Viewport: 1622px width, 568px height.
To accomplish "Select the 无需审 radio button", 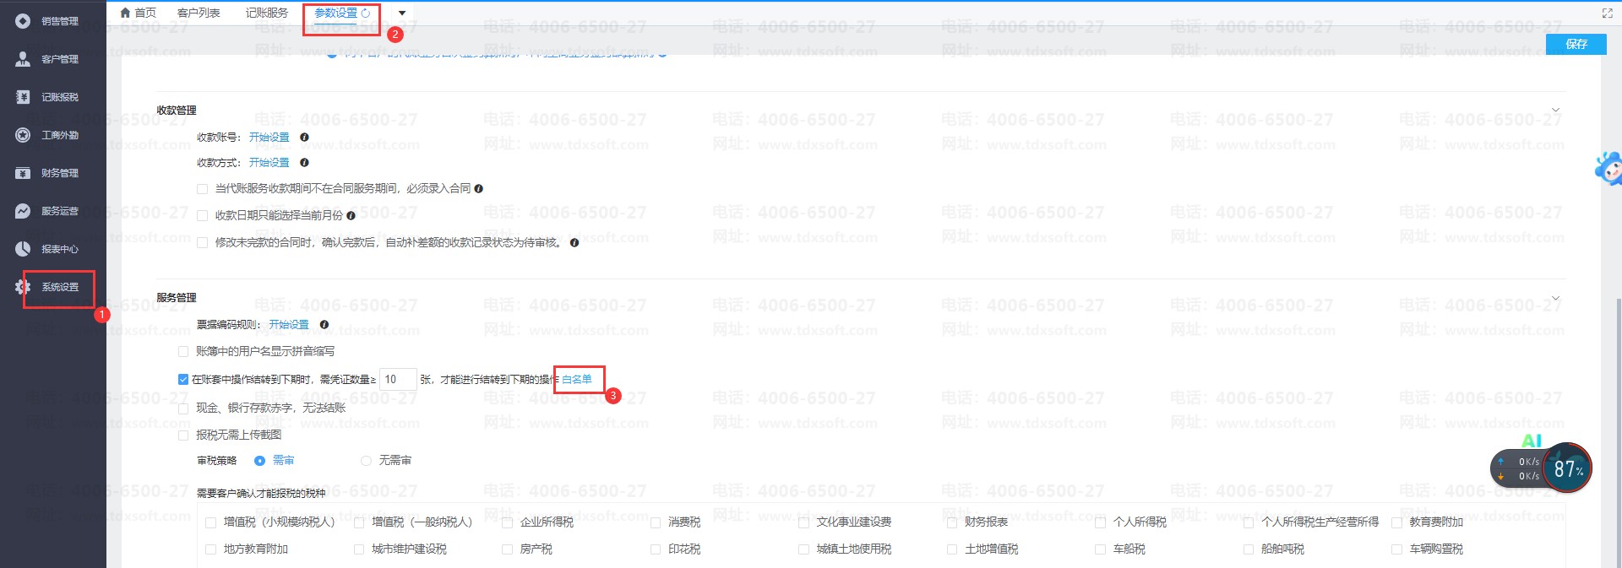I will pyautogui.click(x=366, y=460).
